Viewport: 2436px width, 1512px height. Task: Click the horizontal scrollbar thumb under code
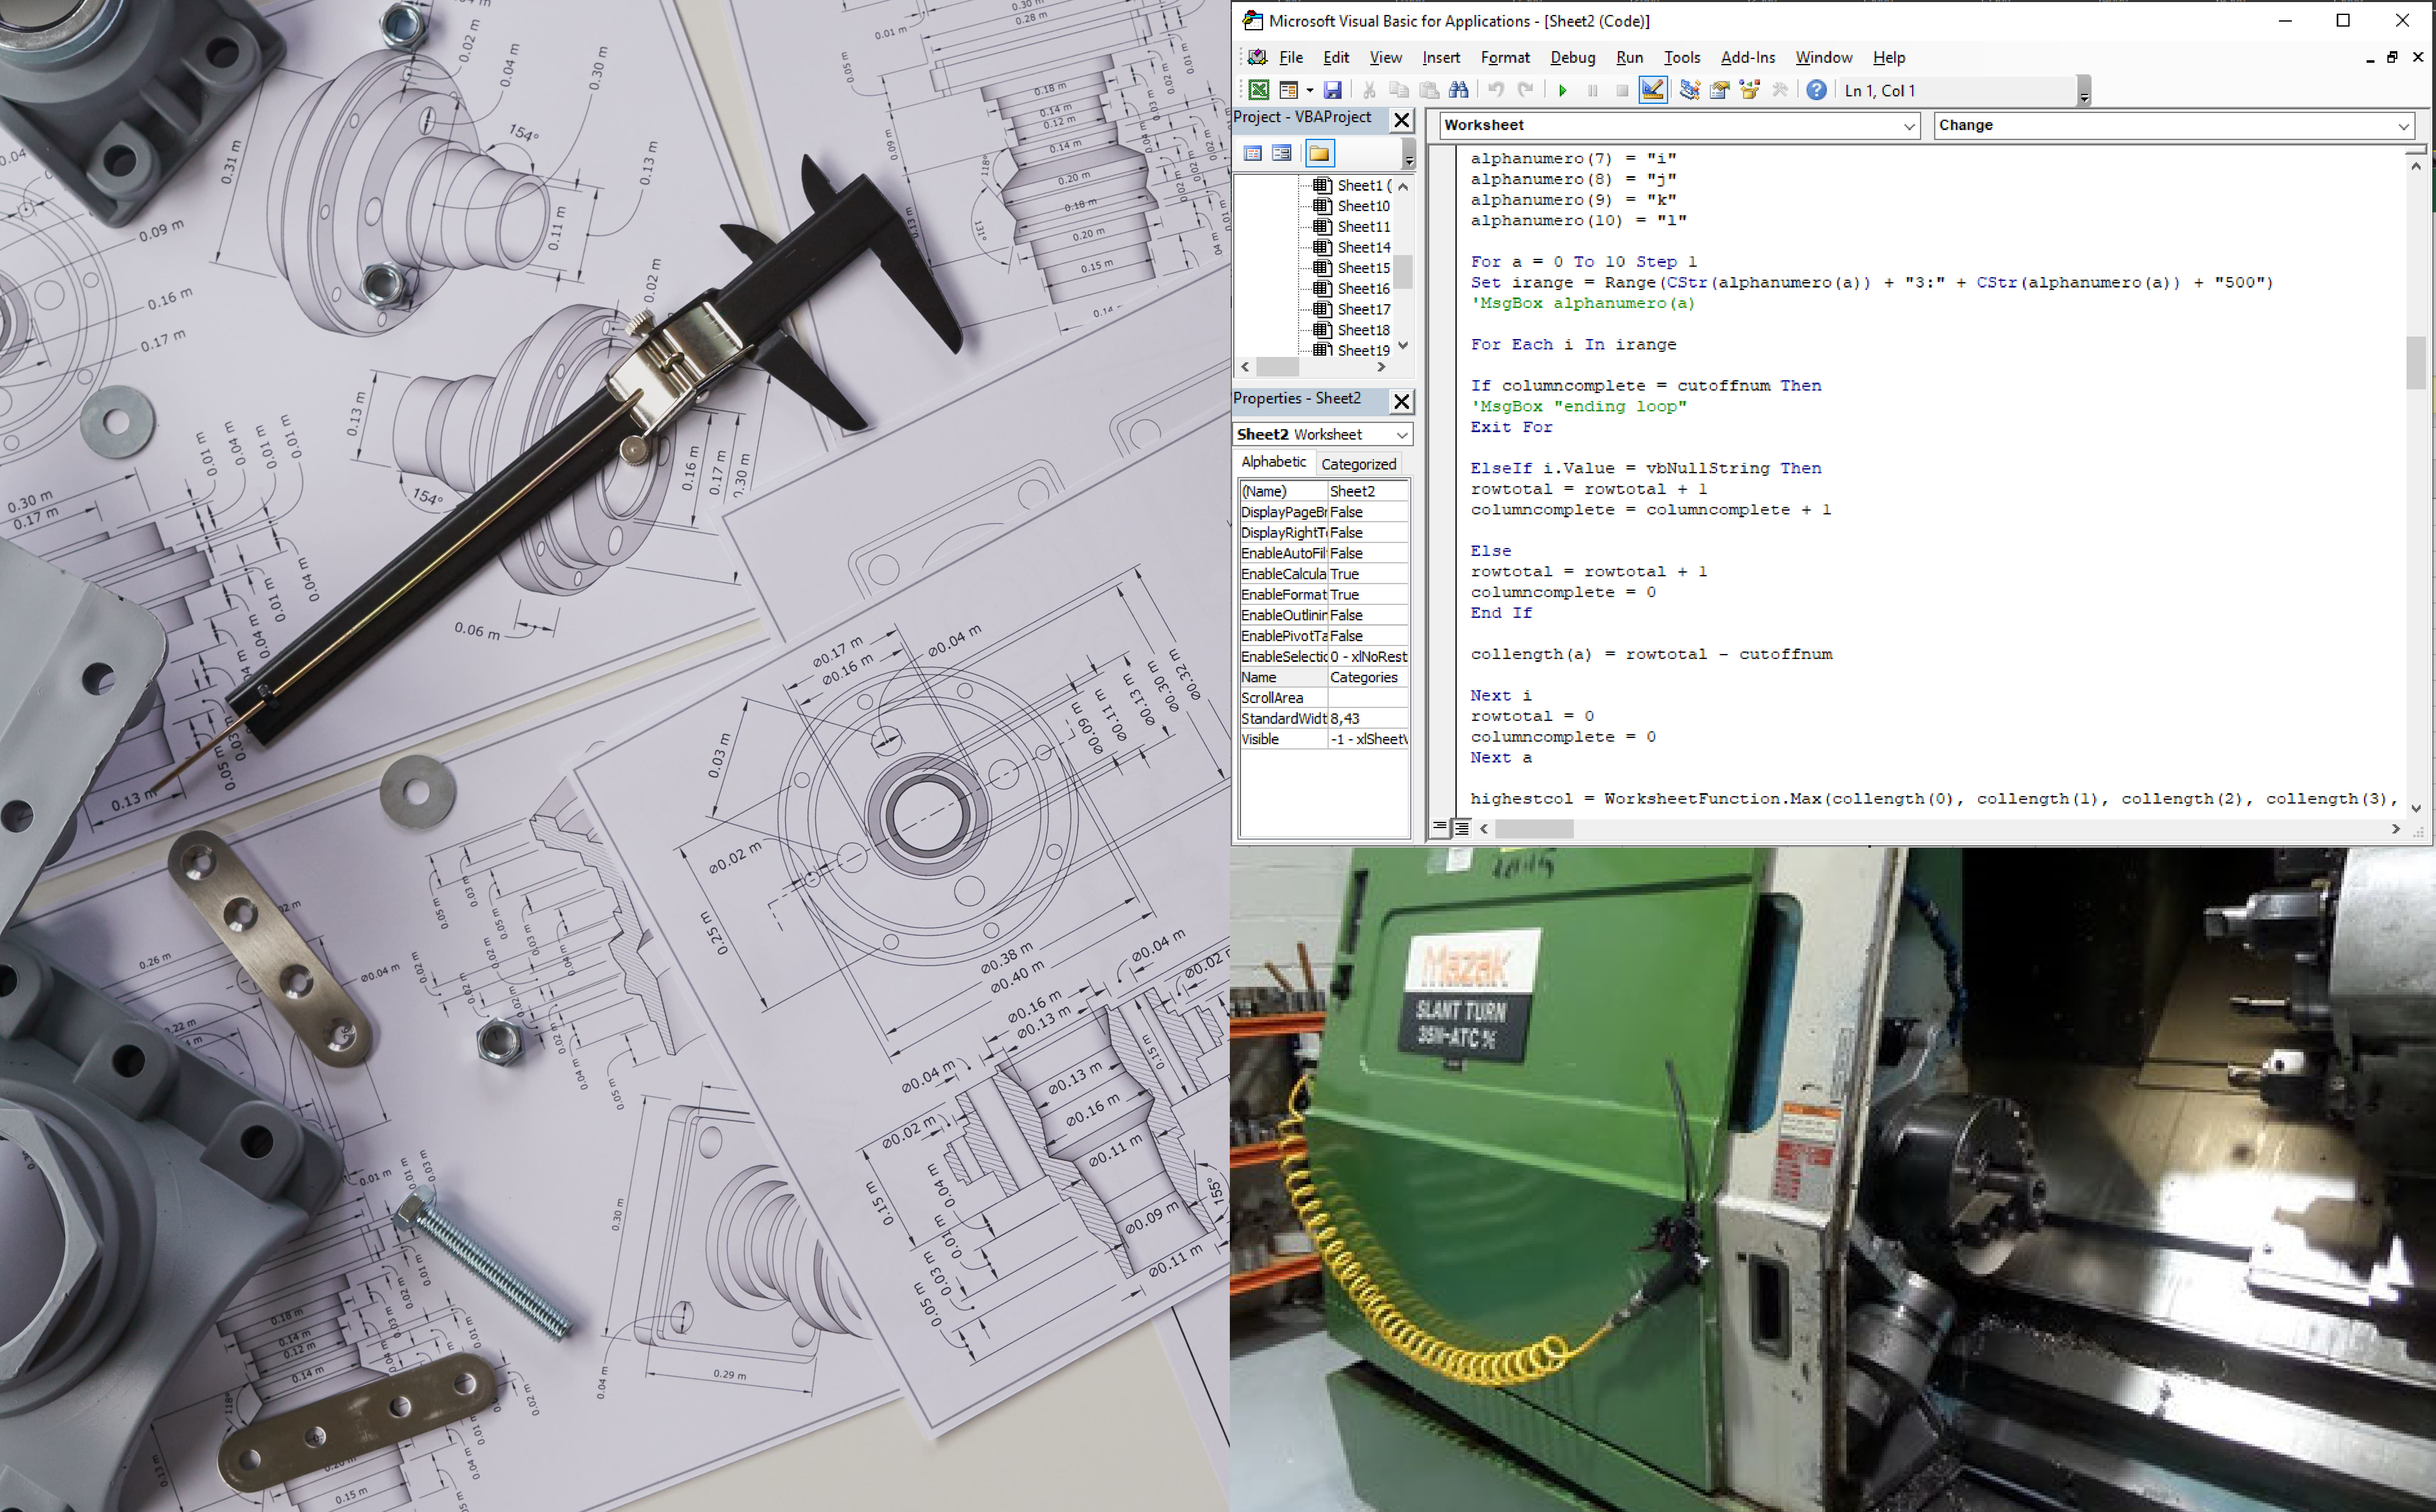click(1534, 829)
